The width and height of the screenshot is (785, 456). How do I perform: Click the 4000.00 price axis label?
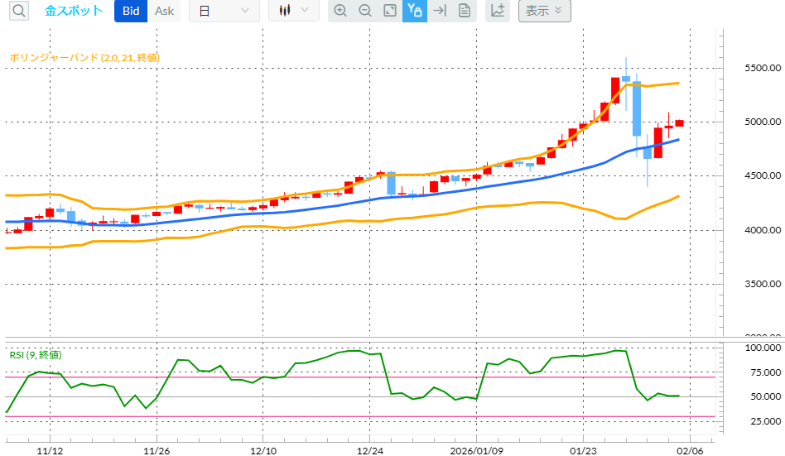point(763,230)
